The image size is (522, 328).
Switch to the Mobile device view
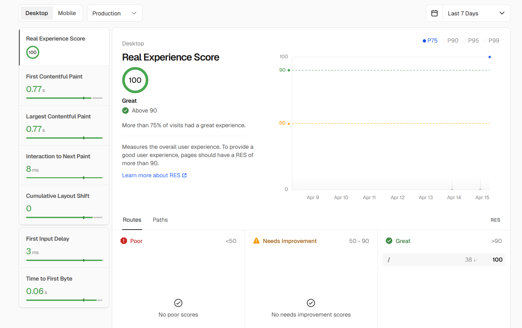[x=67, y=13]
